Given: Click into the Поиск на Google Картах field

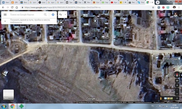Looking at the screenshot, I should click(25, 15).
